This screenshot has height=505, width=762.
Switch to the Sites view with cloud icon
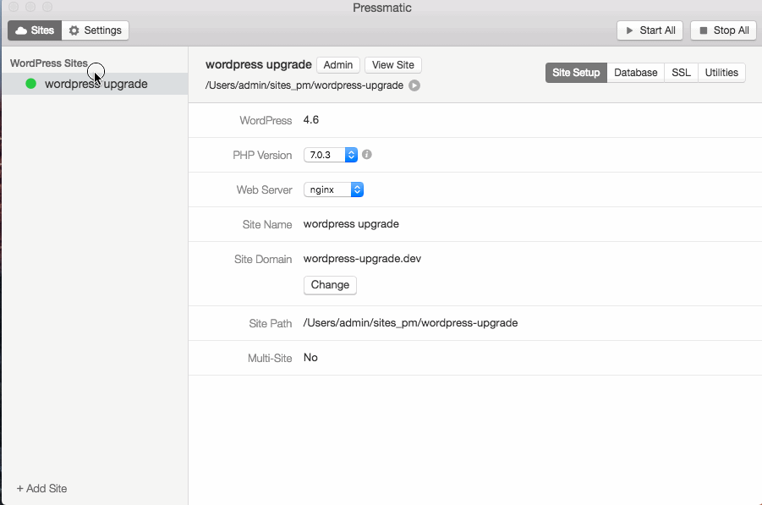coord(35,30)
